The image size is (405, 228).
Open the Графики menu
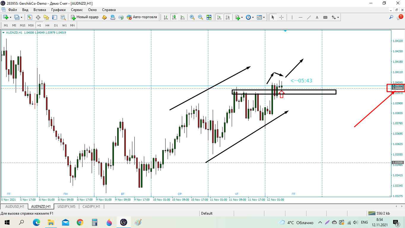[x=58, y=10]
